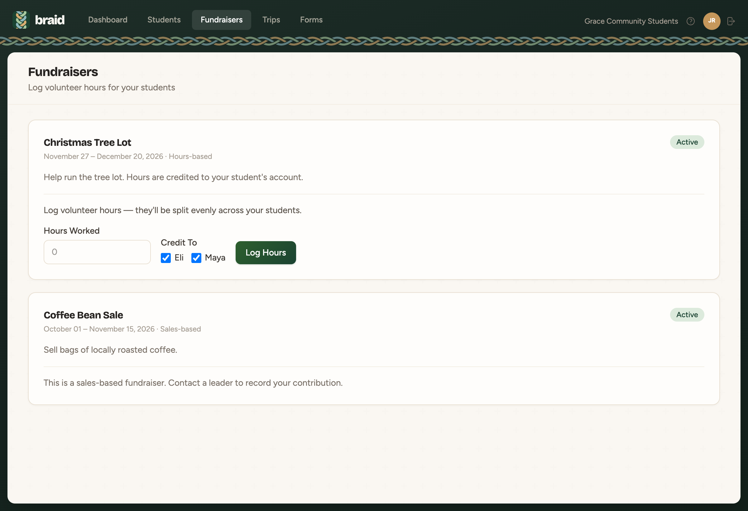Click 'Sell bags of locally roasted coffee.' text
The height and width of the screenshot is (511, 748).
click(x=110, y=350)
